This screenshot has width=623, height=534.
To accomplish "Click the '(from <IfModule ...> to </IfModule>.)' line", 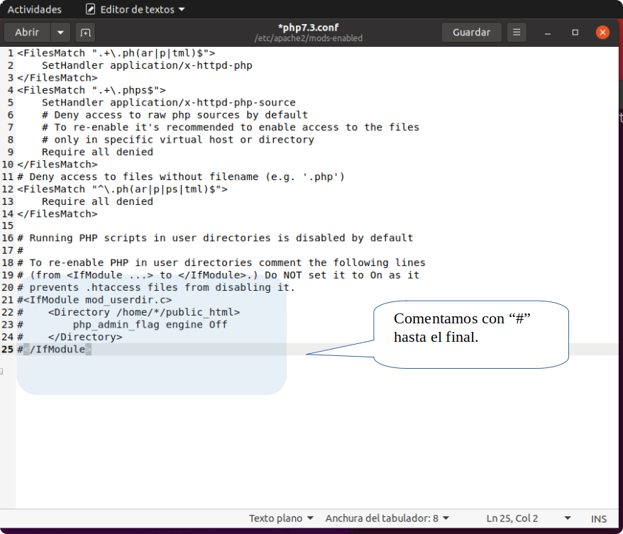I will pos(218,275).
